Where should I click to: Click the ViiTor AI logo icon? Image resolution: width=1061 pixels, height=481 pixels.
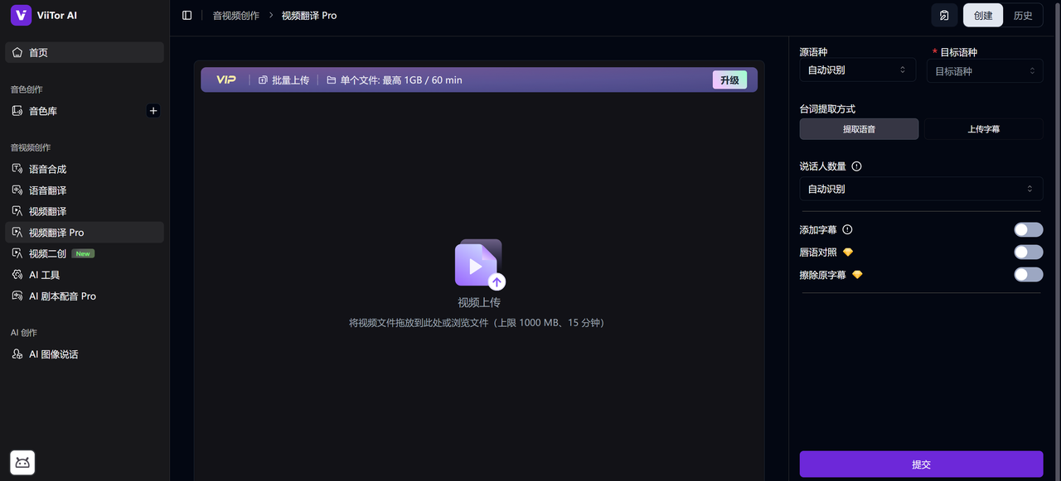(x=21, y=16)
